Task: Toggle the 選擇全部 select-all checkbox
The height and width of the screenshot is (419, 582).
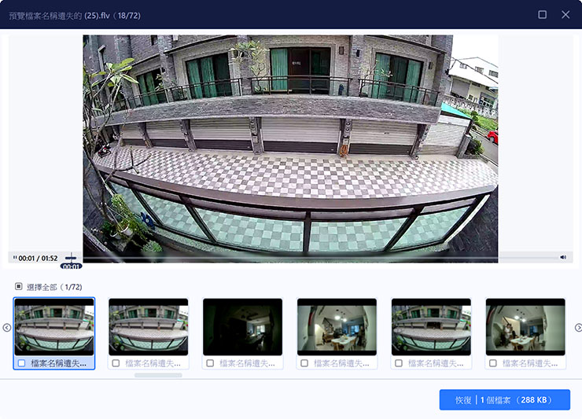Action: point(19,287)
